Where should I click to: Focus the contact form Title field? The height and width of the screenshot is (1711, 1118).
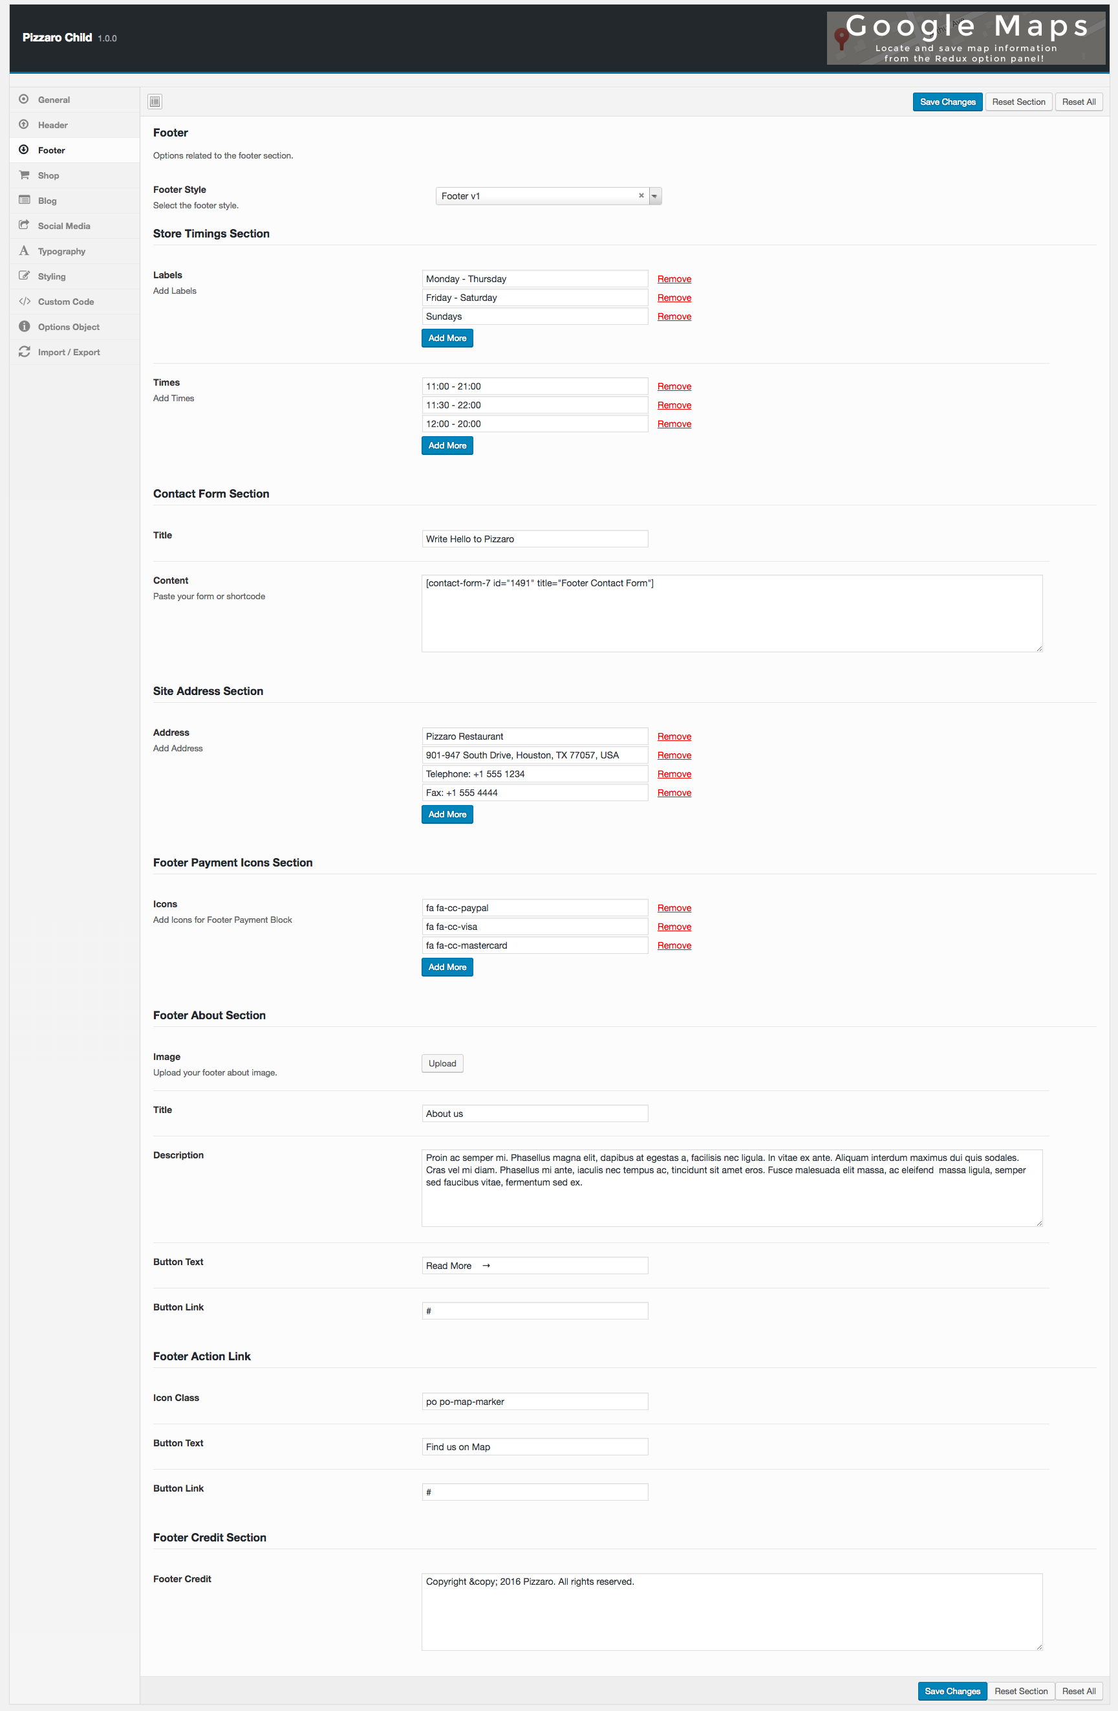[x=535, y=538]
